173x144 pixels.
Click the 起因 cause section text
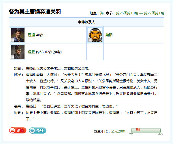(x=58, y=68)
